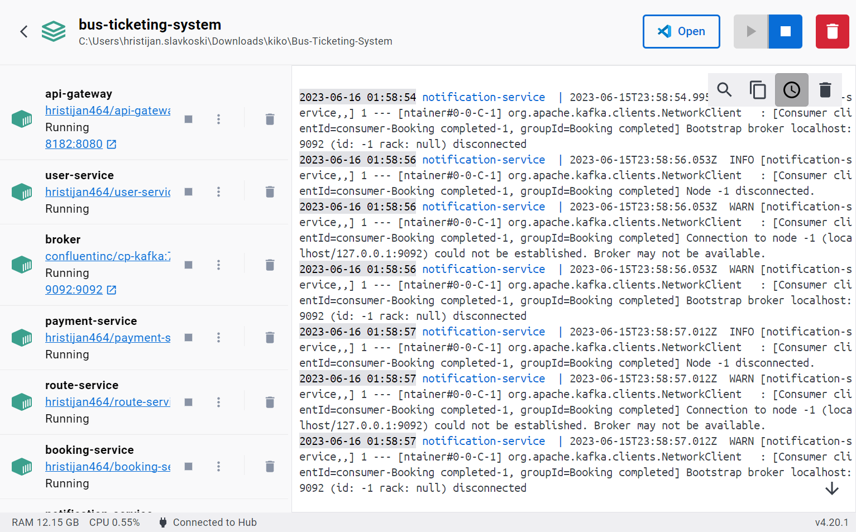Screen dimensions: 856x532
Task: Open payment-service three-dot menu
Action: (218, 337)
